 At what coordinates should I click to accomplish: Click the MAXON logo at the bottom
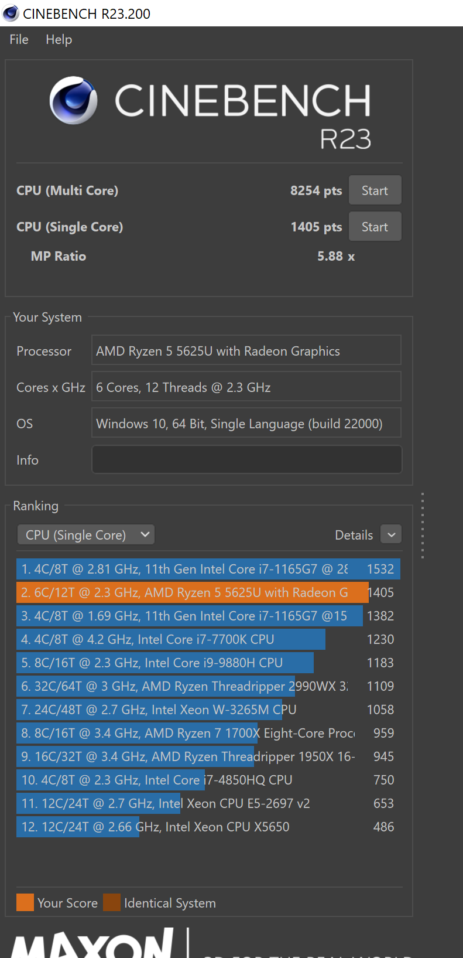[92, 942]
